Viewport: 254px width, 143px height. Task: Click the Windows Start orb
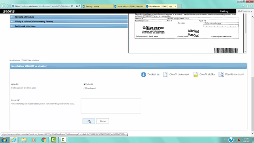coord(4,140)
